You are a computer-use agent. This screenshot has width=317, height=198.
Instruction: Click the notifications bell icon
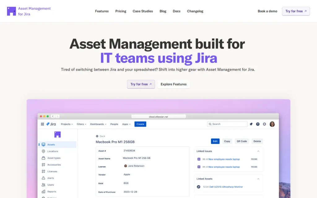[251, 124]
